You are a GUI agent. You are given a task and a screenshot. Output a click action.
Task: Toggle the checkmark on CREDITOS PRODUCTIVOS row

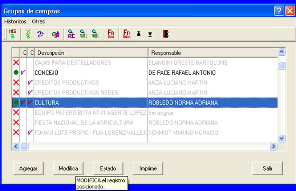pos(30,82)
